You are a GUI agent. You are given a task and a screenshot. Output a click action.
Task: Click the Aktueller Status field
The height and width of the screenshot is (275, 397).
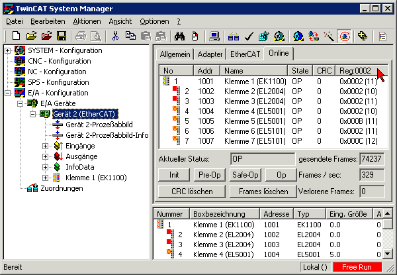[262, 159]
